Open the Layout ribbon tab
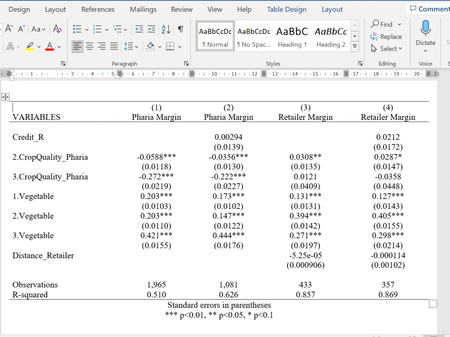Screen dimensions: 450x337 (x=55, y=9)
